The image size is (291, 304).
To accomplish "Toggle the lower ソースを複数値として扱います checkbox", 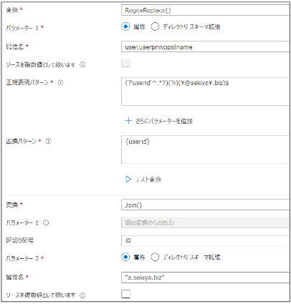I will (126, 294).
